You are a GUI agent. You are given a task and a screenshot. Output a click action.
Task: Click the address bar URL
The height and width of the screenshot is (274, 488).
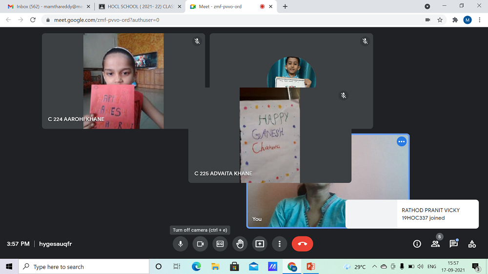point(195,20)
